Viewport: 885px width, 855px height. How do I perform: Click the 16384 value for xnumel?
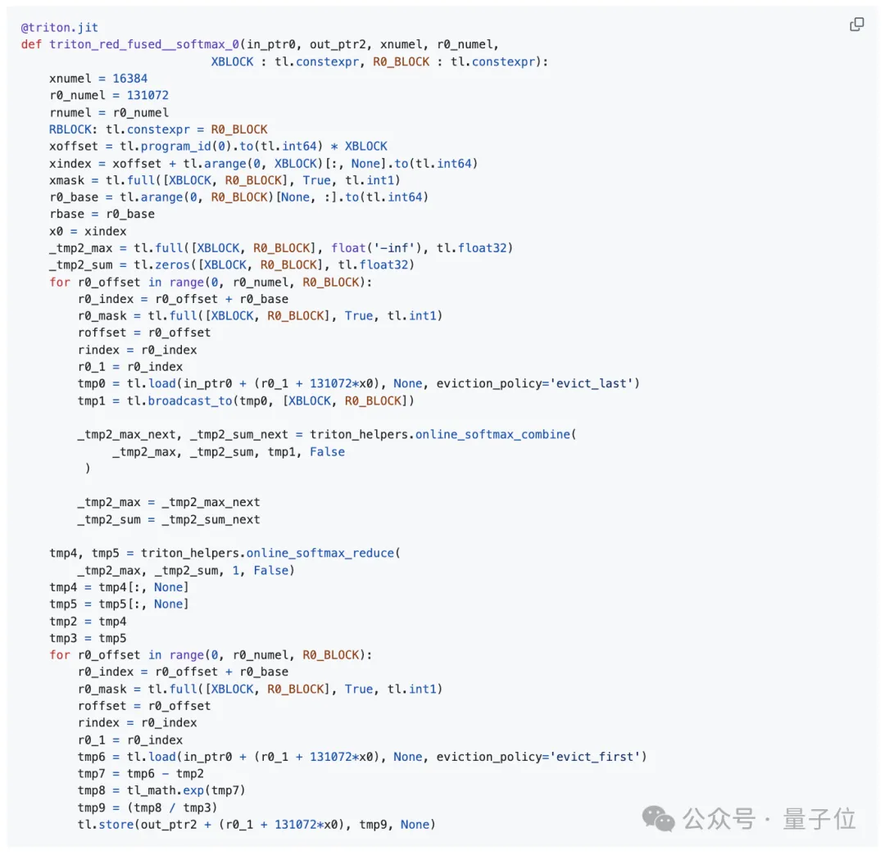point(129,79)
